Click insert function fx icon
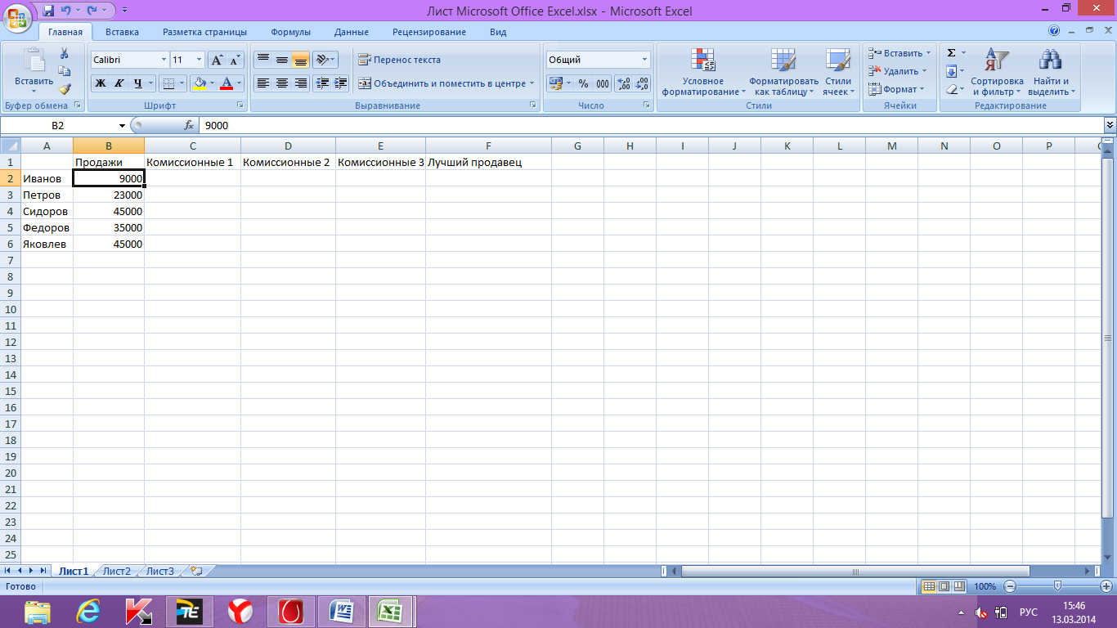Image resolution: width=1117 pixels, height=628 pixels. (189, 125)
